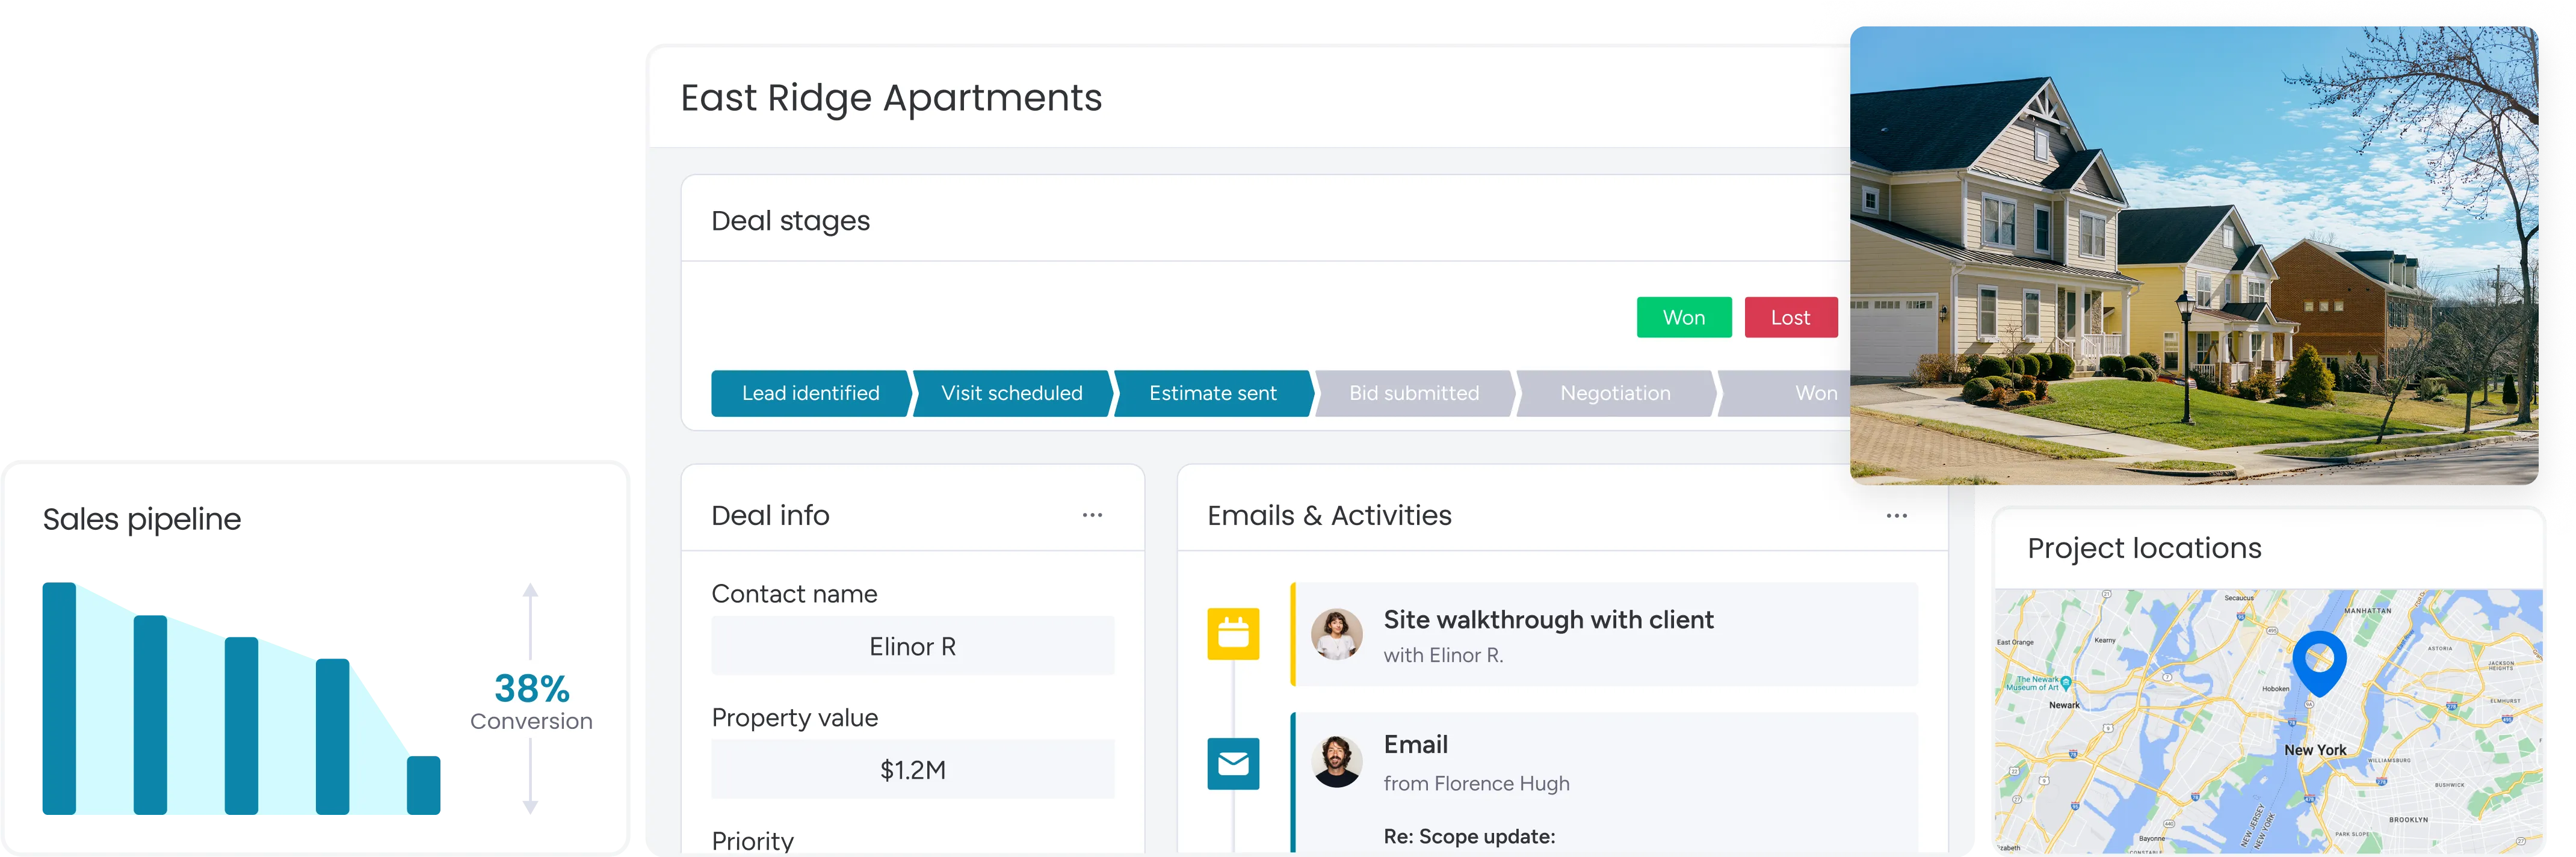
Task: Click the blue email envelope icon
Action: [1233, 764]
